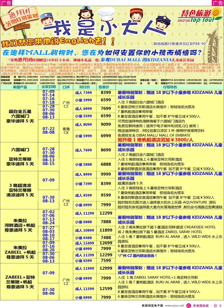Screen dimensions: 224x308
Task: Click departure date 07-02
Action: click(48, 212)
